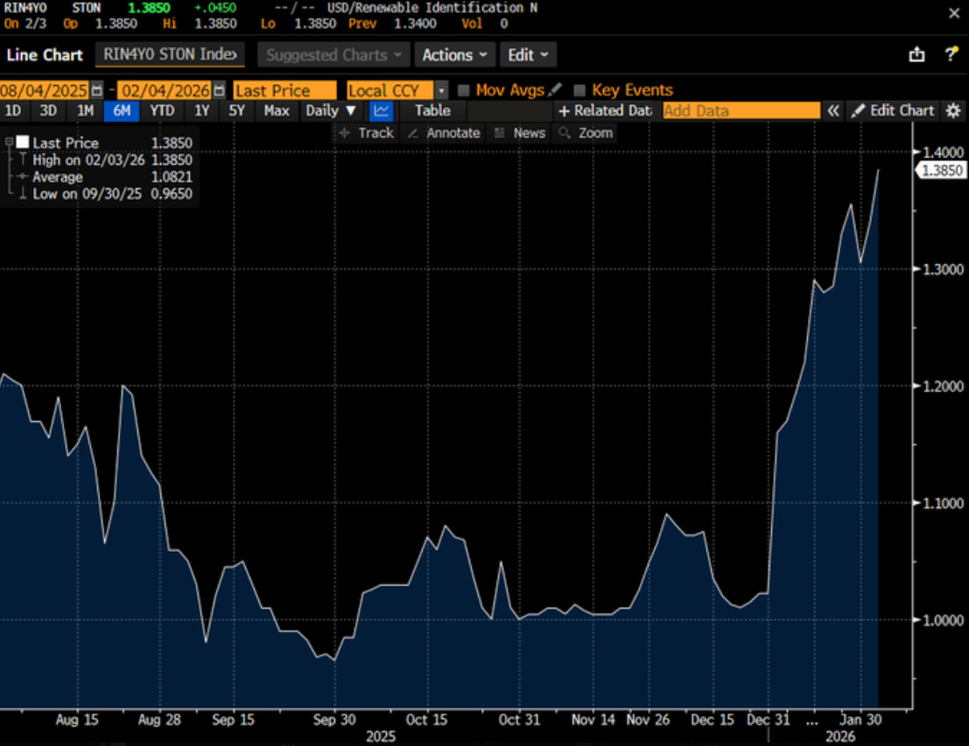969x746 pixels.
Task: Click the Line Chart title label
Action: coord(45,55)
